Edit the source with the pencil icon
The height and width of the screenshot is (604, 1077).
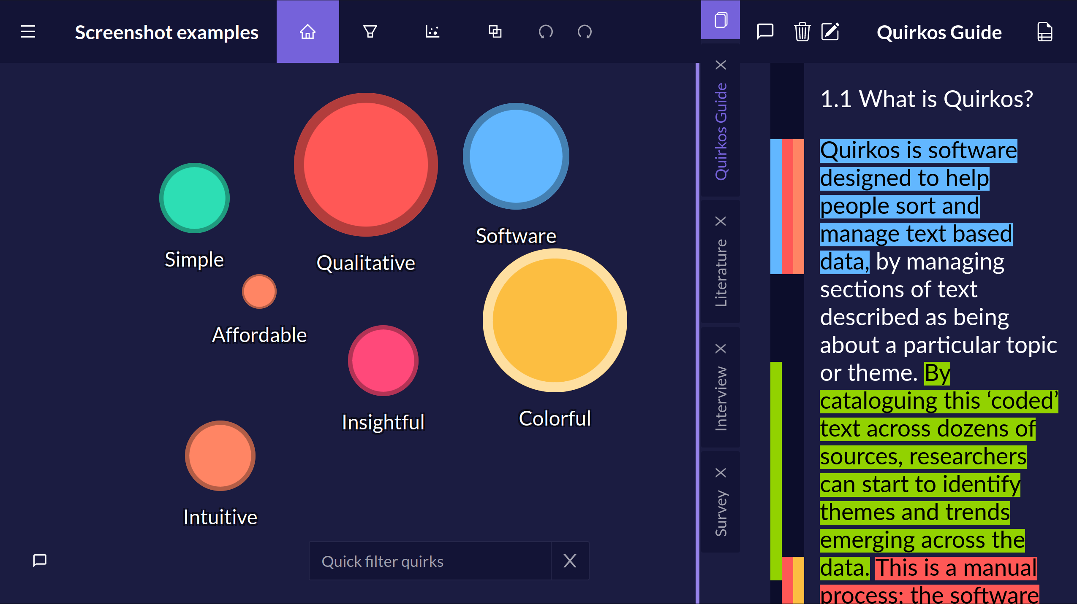point(830,32)
